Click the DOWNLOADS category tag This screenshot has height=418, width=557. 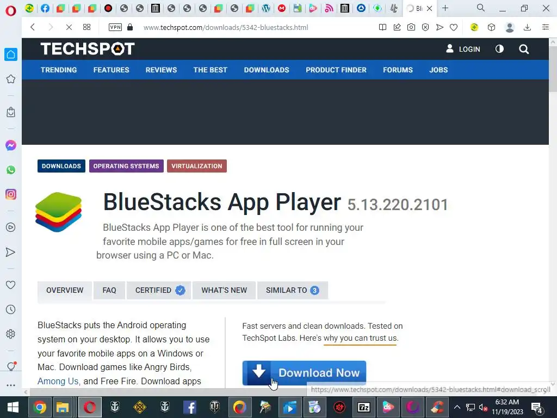tap(61, 166)
